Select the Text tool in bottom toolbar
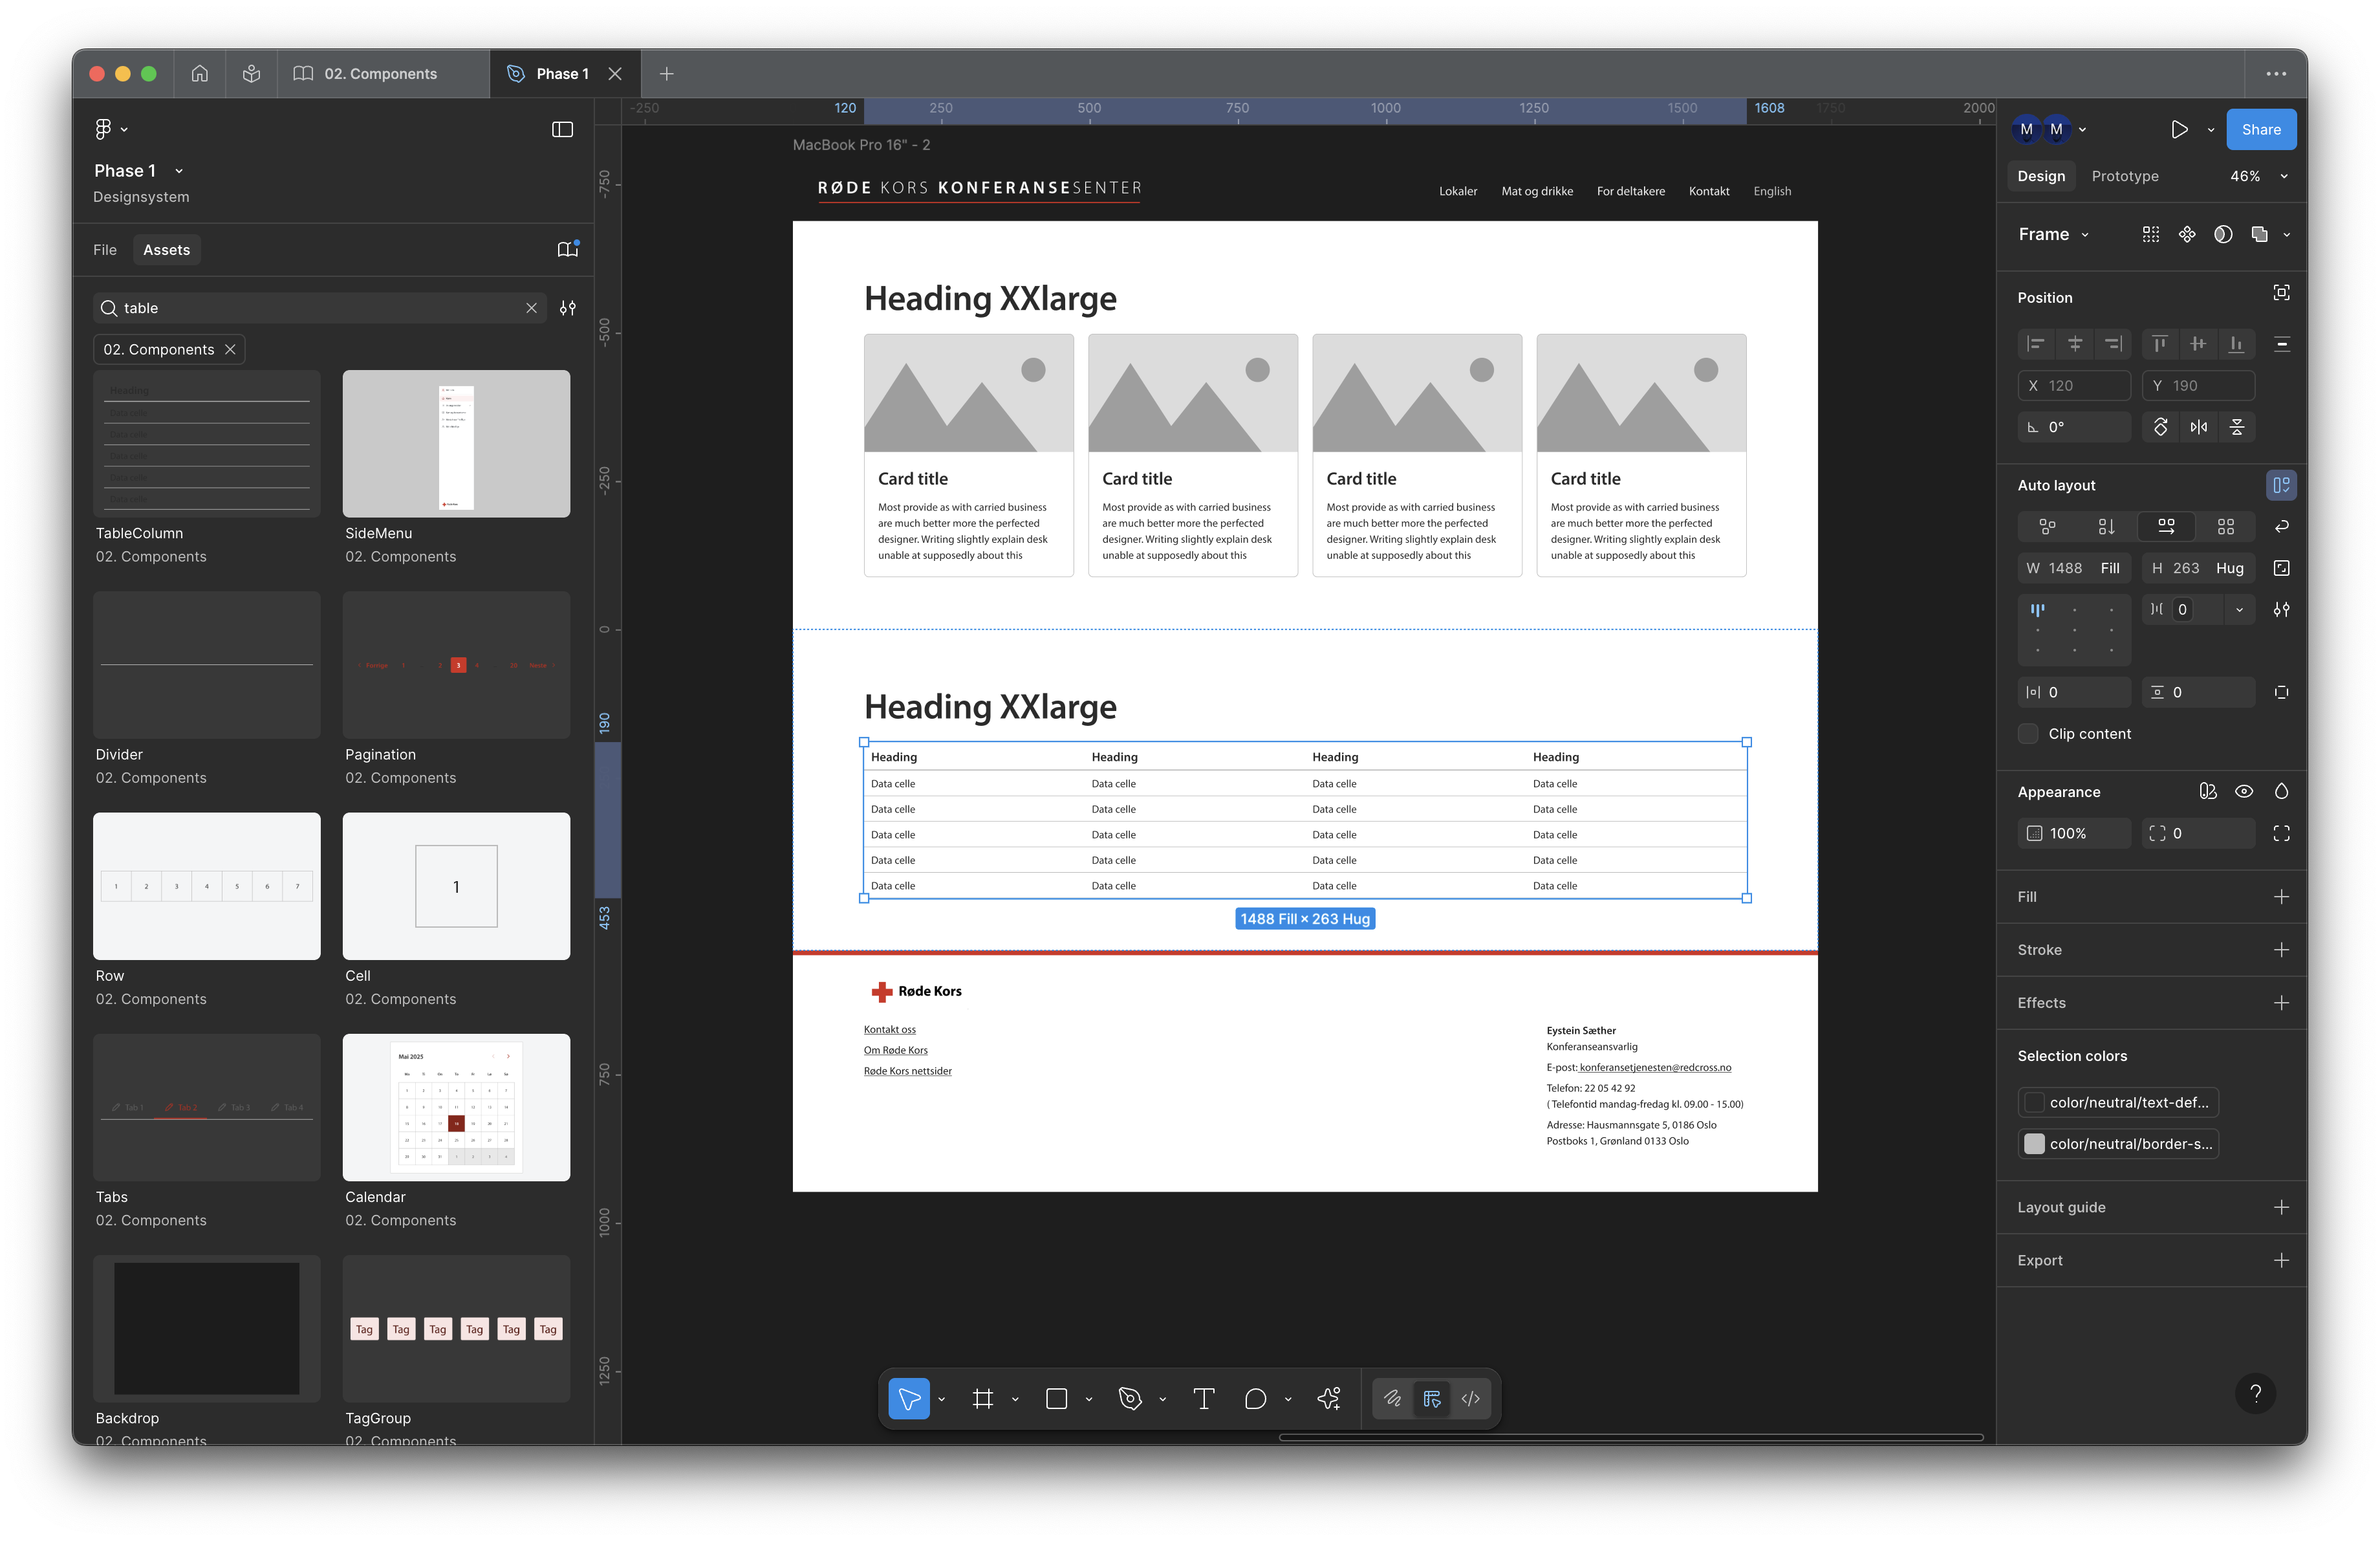 [x=1204, y=1398]
